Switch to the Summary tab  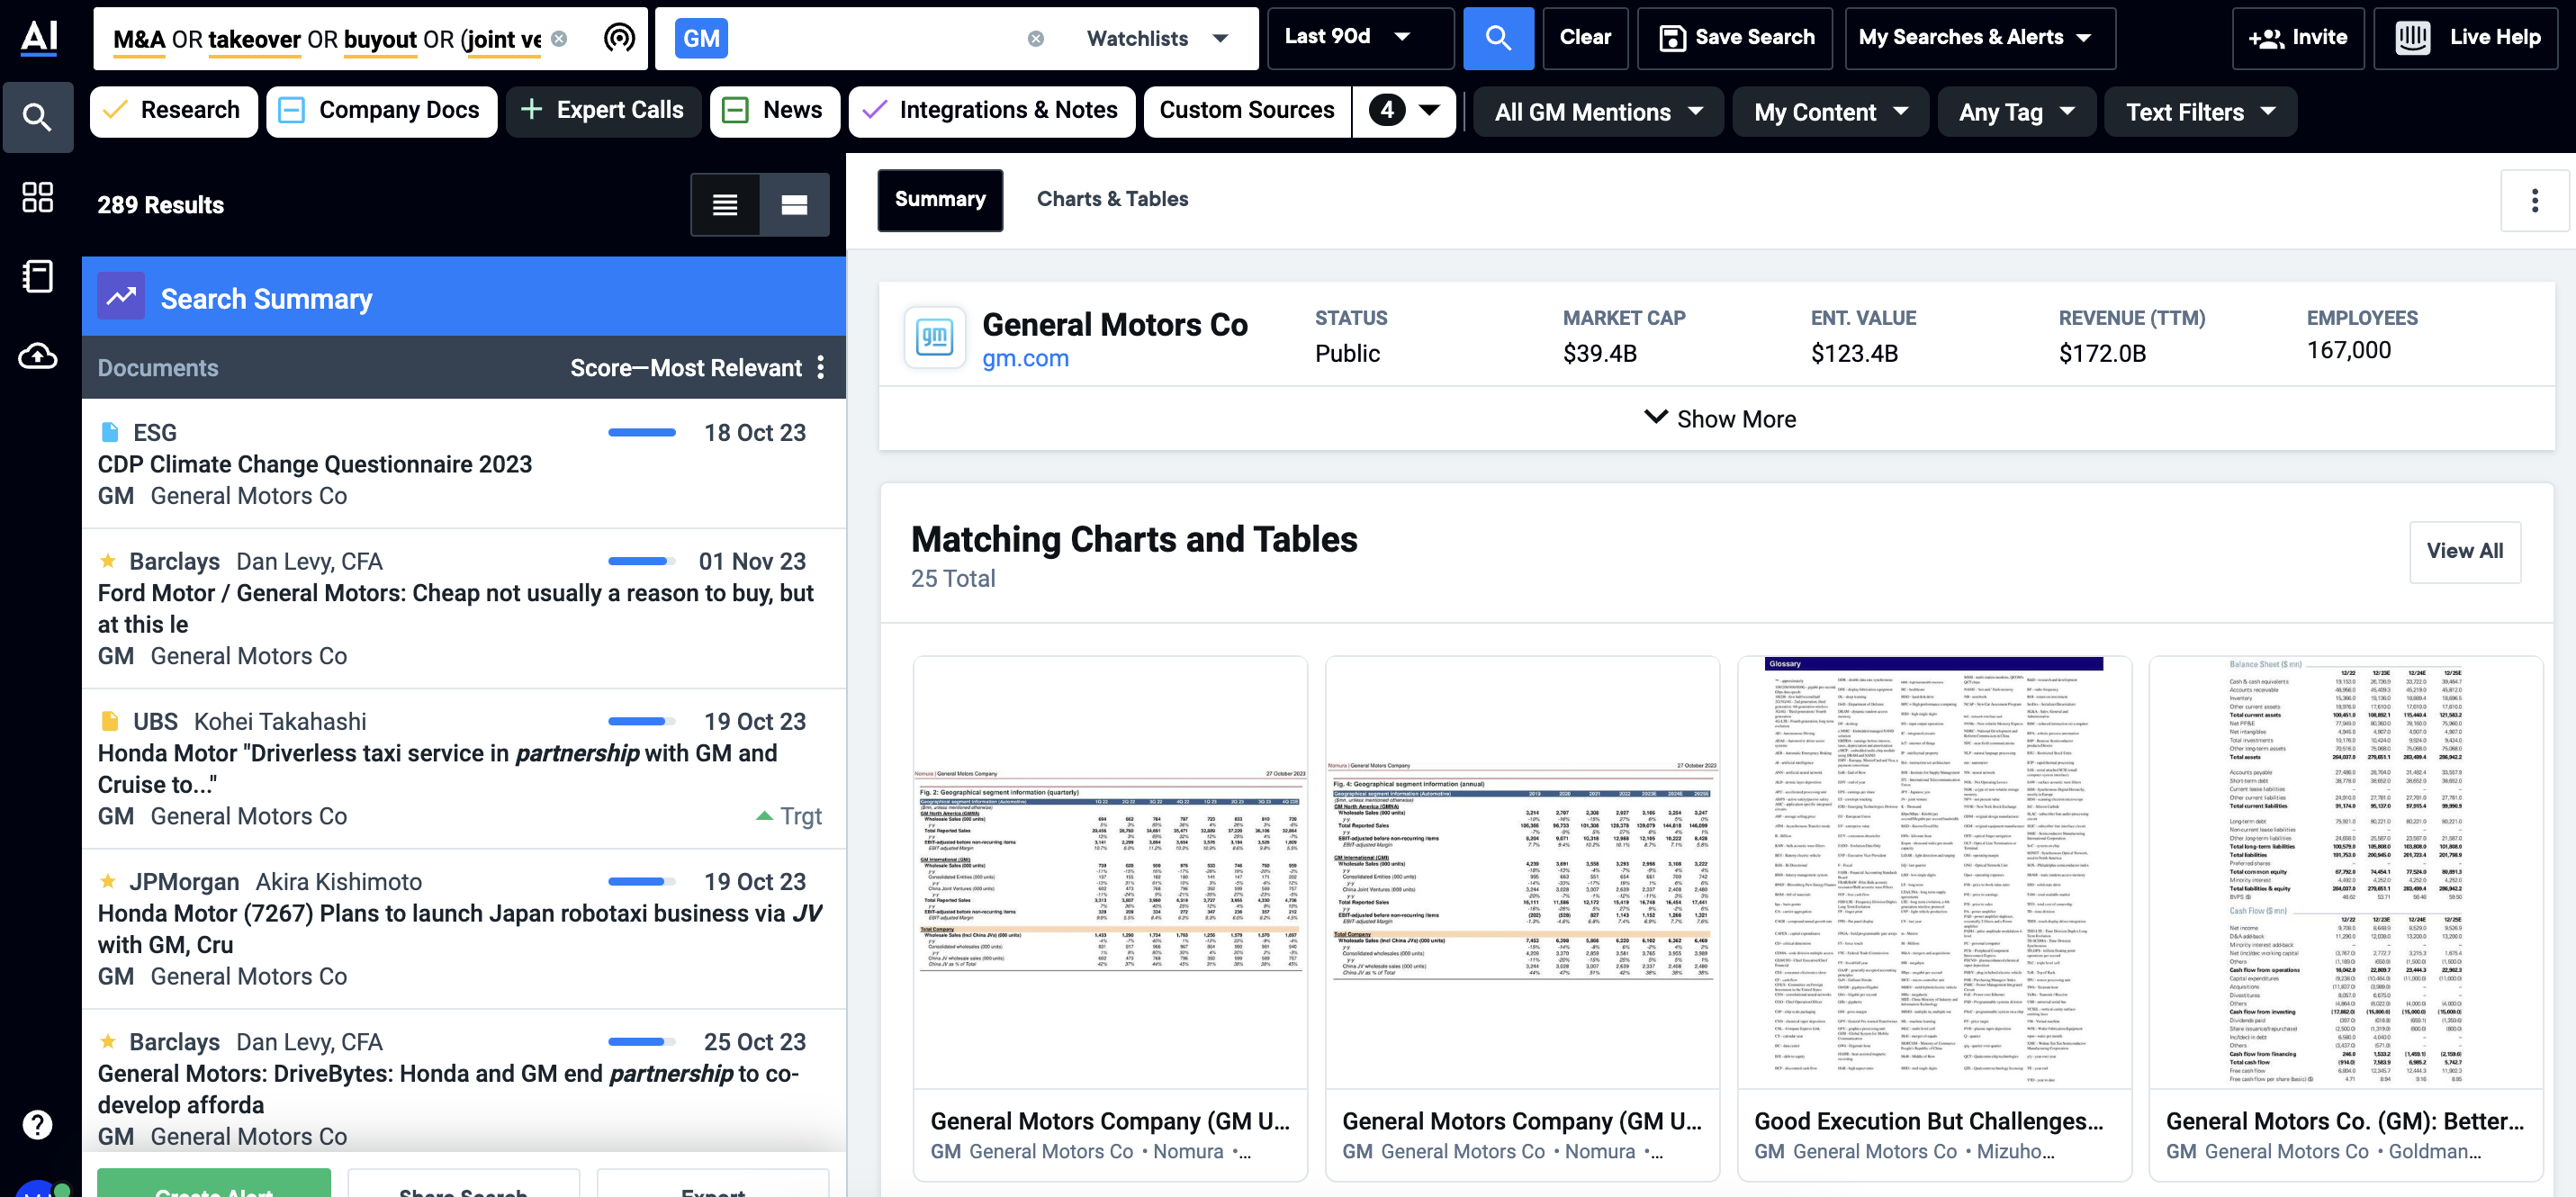[940, 200]
